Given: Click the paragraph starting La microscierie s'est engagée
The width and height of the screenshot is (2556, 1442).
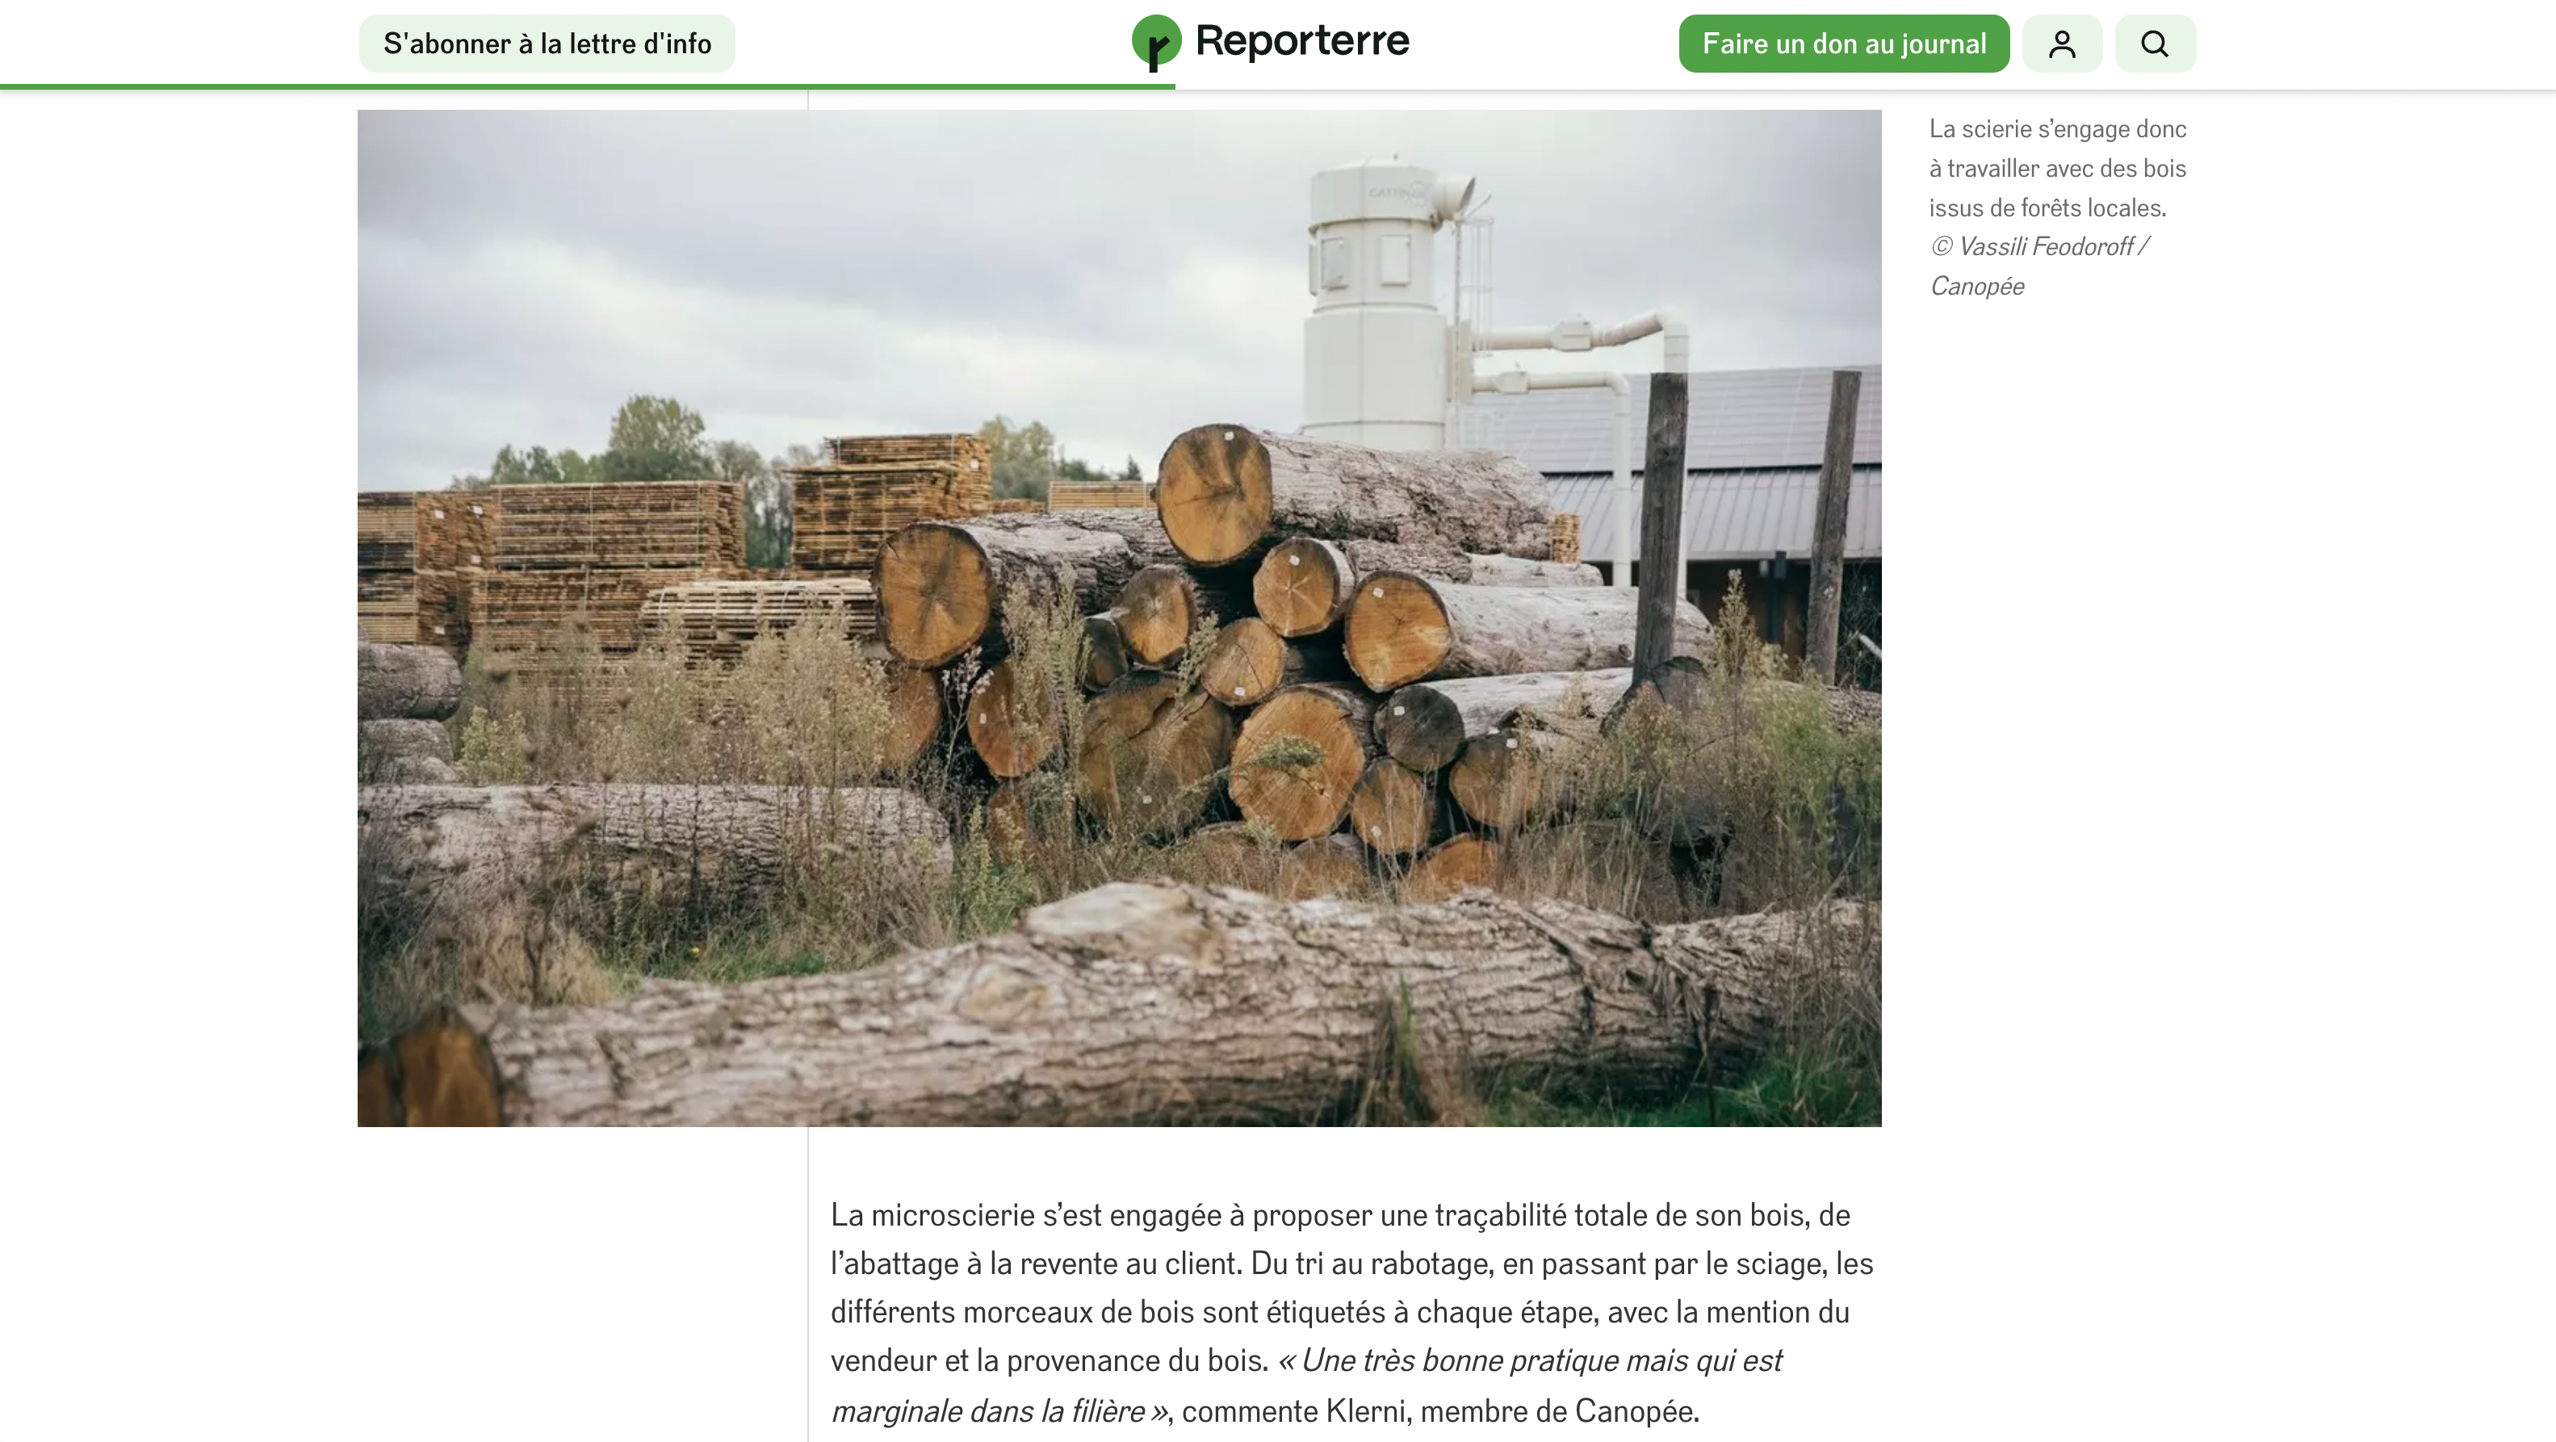Looking at the screenshot, I should point(1351,1312).
